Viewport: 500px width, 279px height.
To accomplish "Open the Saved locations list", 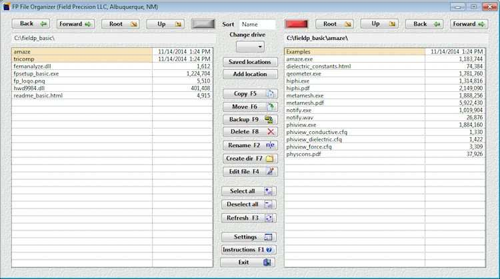I will tap(249, 62).
